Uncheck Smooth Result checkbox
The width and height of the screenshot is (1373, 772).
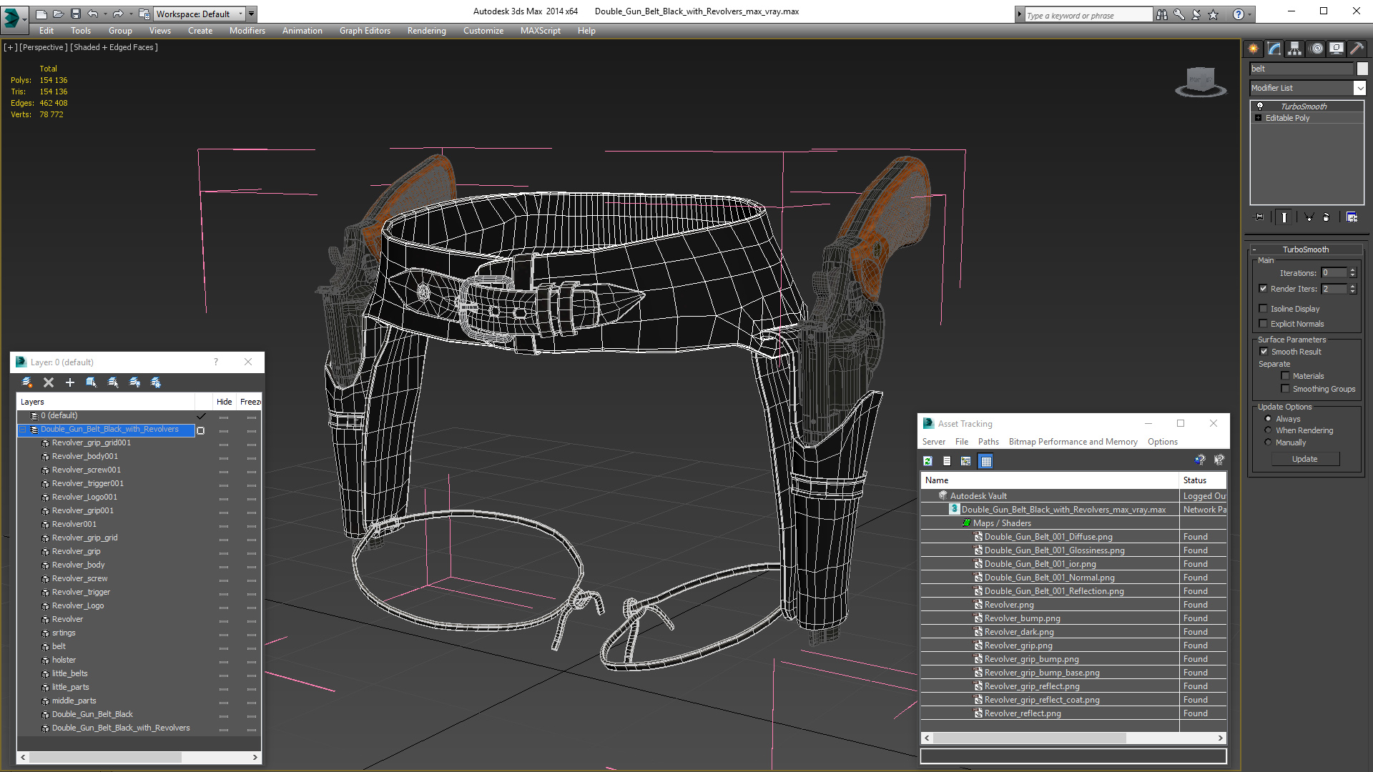pyautogui.click(x=1264, y=352)
